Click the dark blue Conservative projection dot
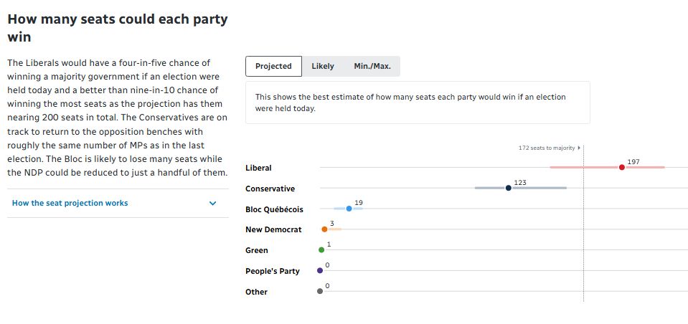 coord(508,188)
